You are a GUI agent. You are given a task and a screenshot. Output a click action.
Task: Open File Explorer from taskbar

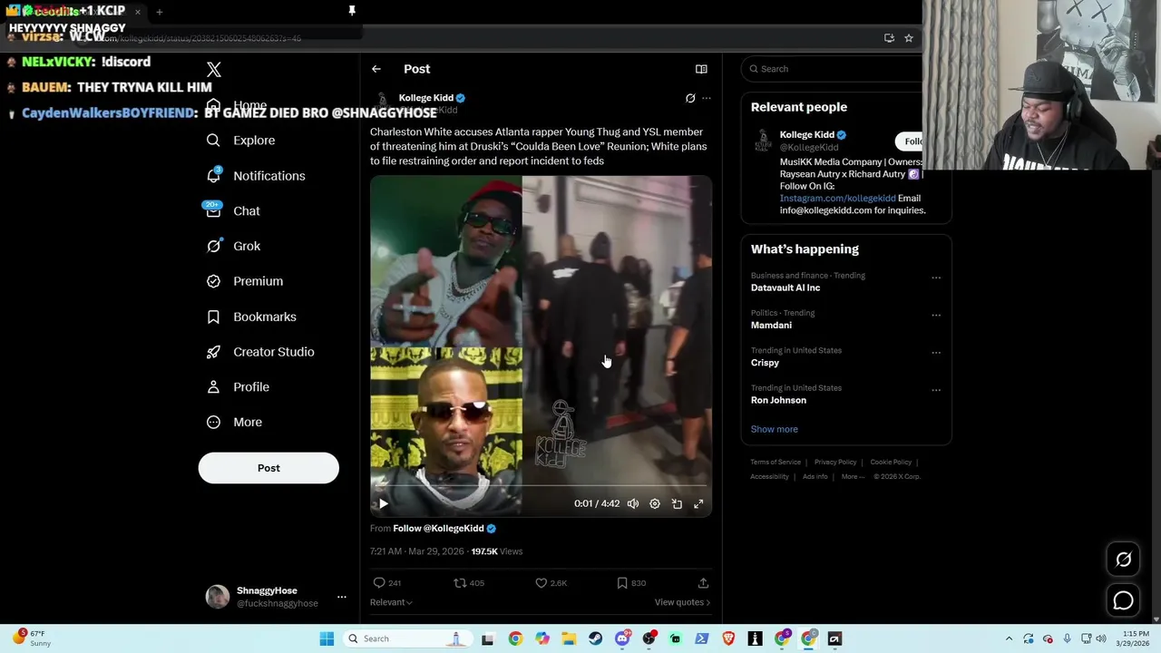[569, 638]
